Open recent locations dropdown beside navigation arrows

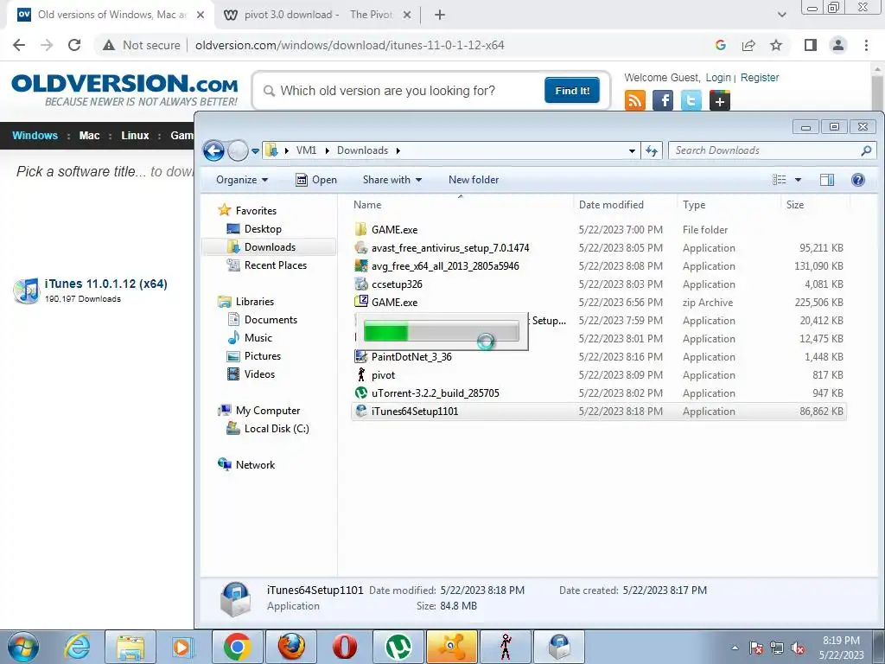click(x=255, y=151)
